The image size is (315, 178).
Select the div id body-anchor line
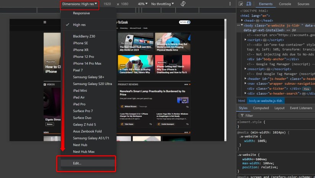[273, 59]
